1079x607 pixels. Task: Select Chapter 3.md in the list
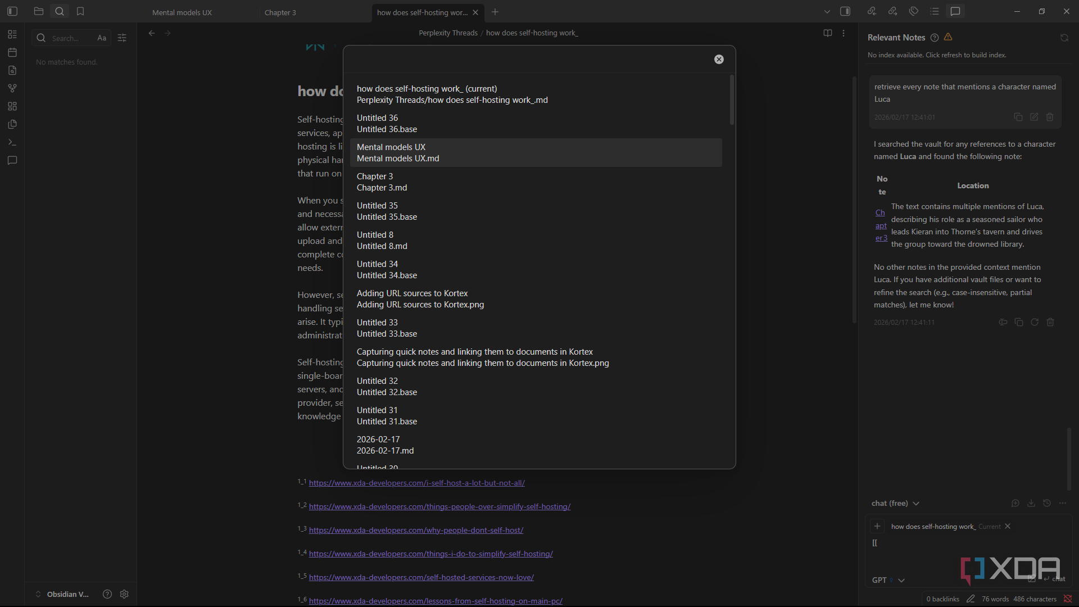coord(536,182)
